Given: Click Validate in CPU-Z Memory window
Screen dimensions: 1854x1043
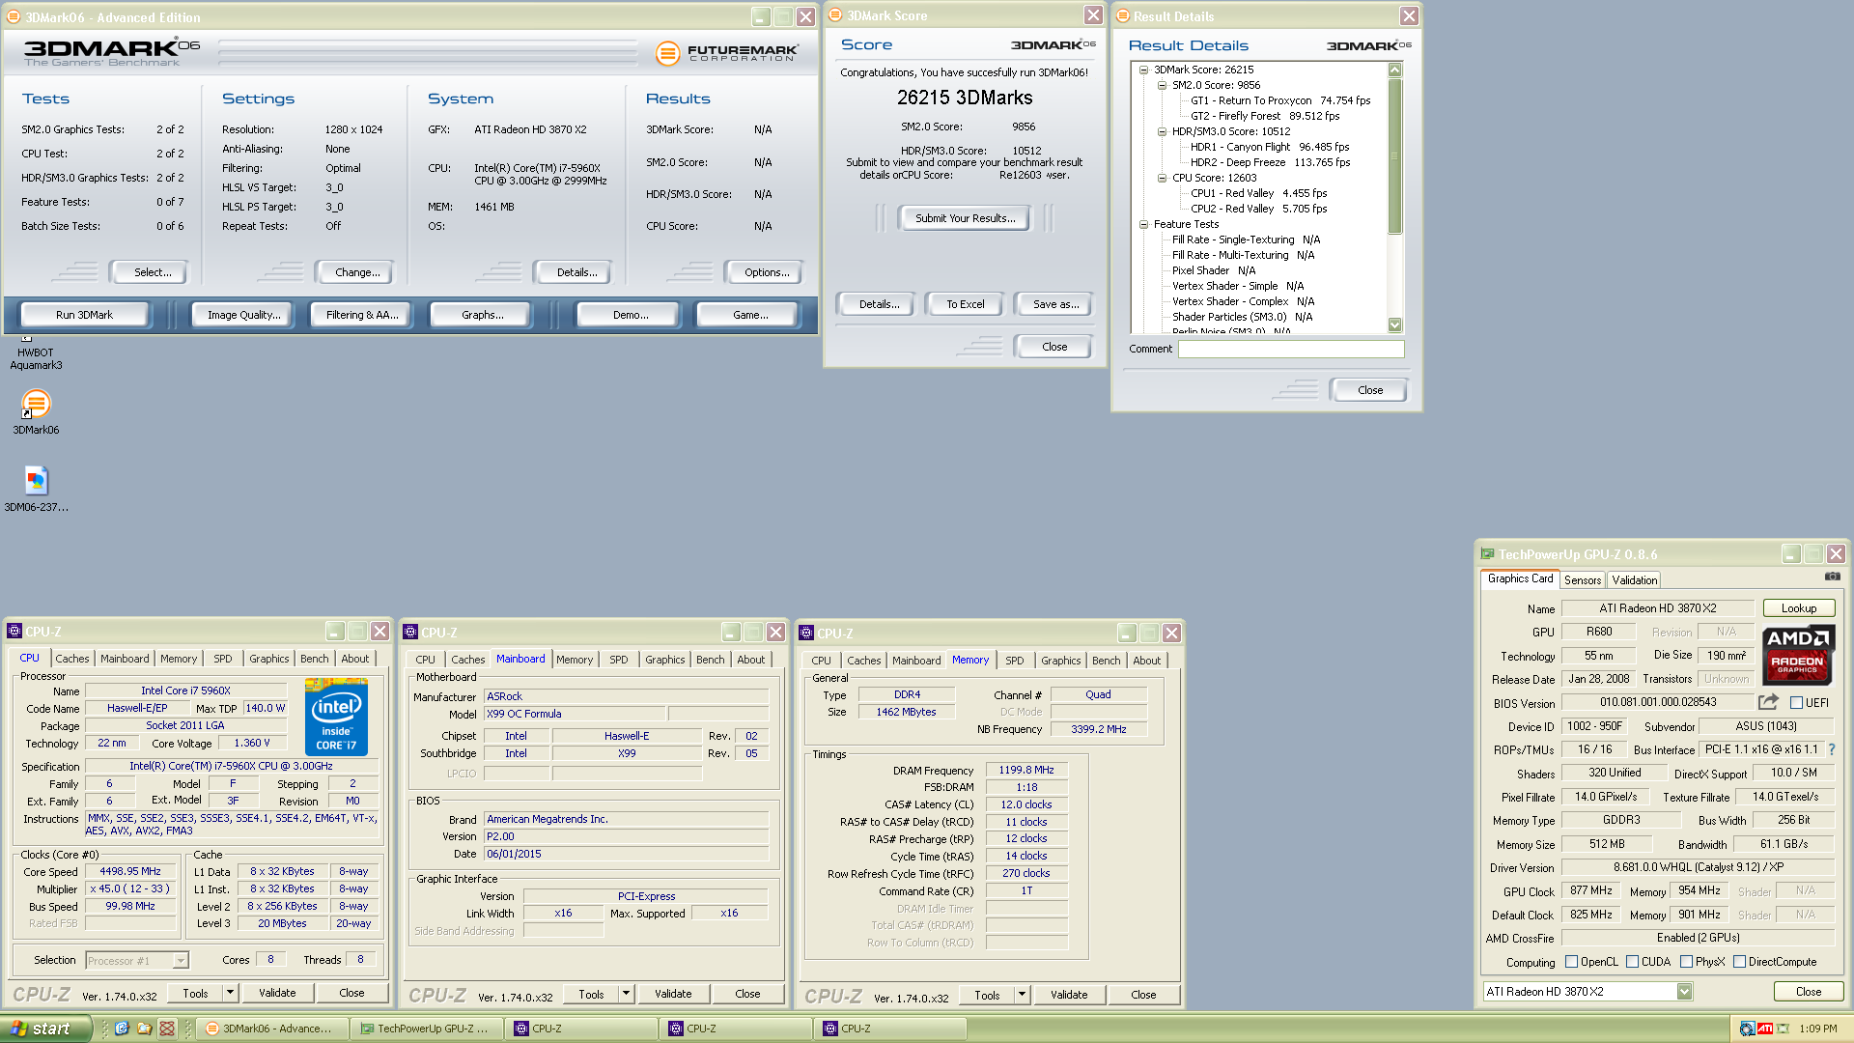Looking at the screenshot, I should pos(1069,995).
